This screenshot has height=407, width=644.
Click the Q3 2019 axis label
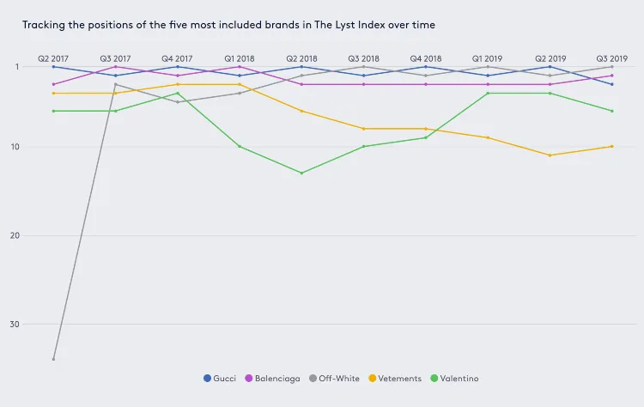coord(612,58)
